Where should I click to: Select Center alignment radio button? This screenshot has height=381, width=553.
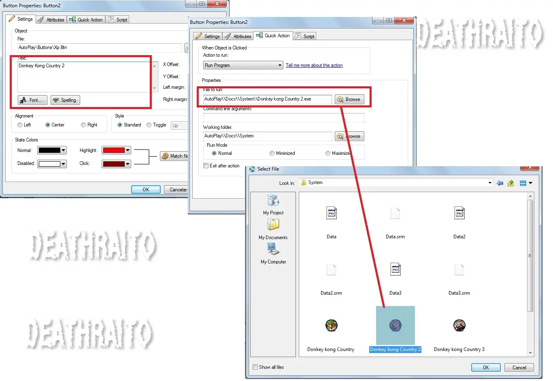(48, 125)
